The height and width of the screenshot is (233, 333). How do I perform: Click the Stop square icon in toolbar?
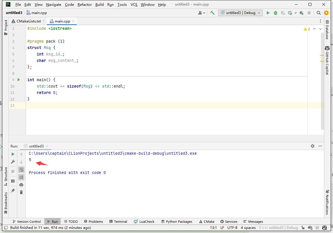309,13
